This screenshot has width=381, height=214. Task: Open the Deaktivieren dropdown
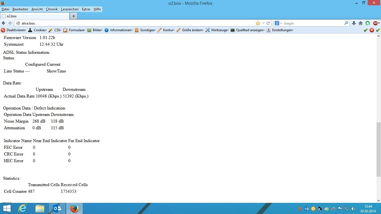coord(14,30)
